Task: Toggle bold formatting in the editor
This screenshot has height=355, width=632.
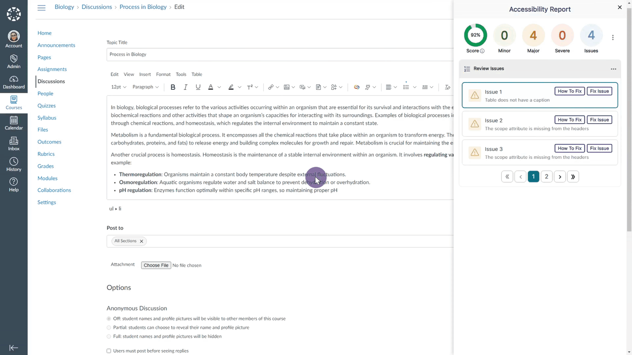Action: (x=173, y=87)
